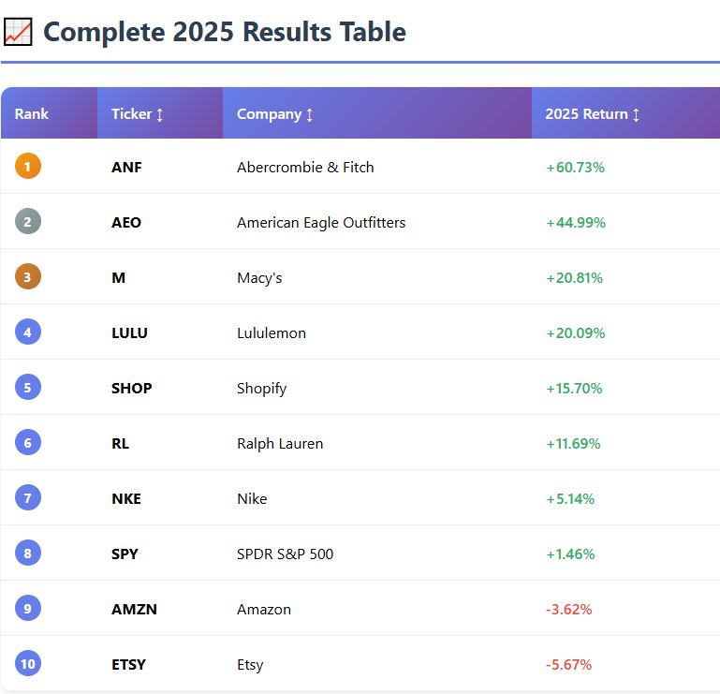Click the Rank column header
The width and height of the screenshot is (720, 694).
[x=32, y=114]
